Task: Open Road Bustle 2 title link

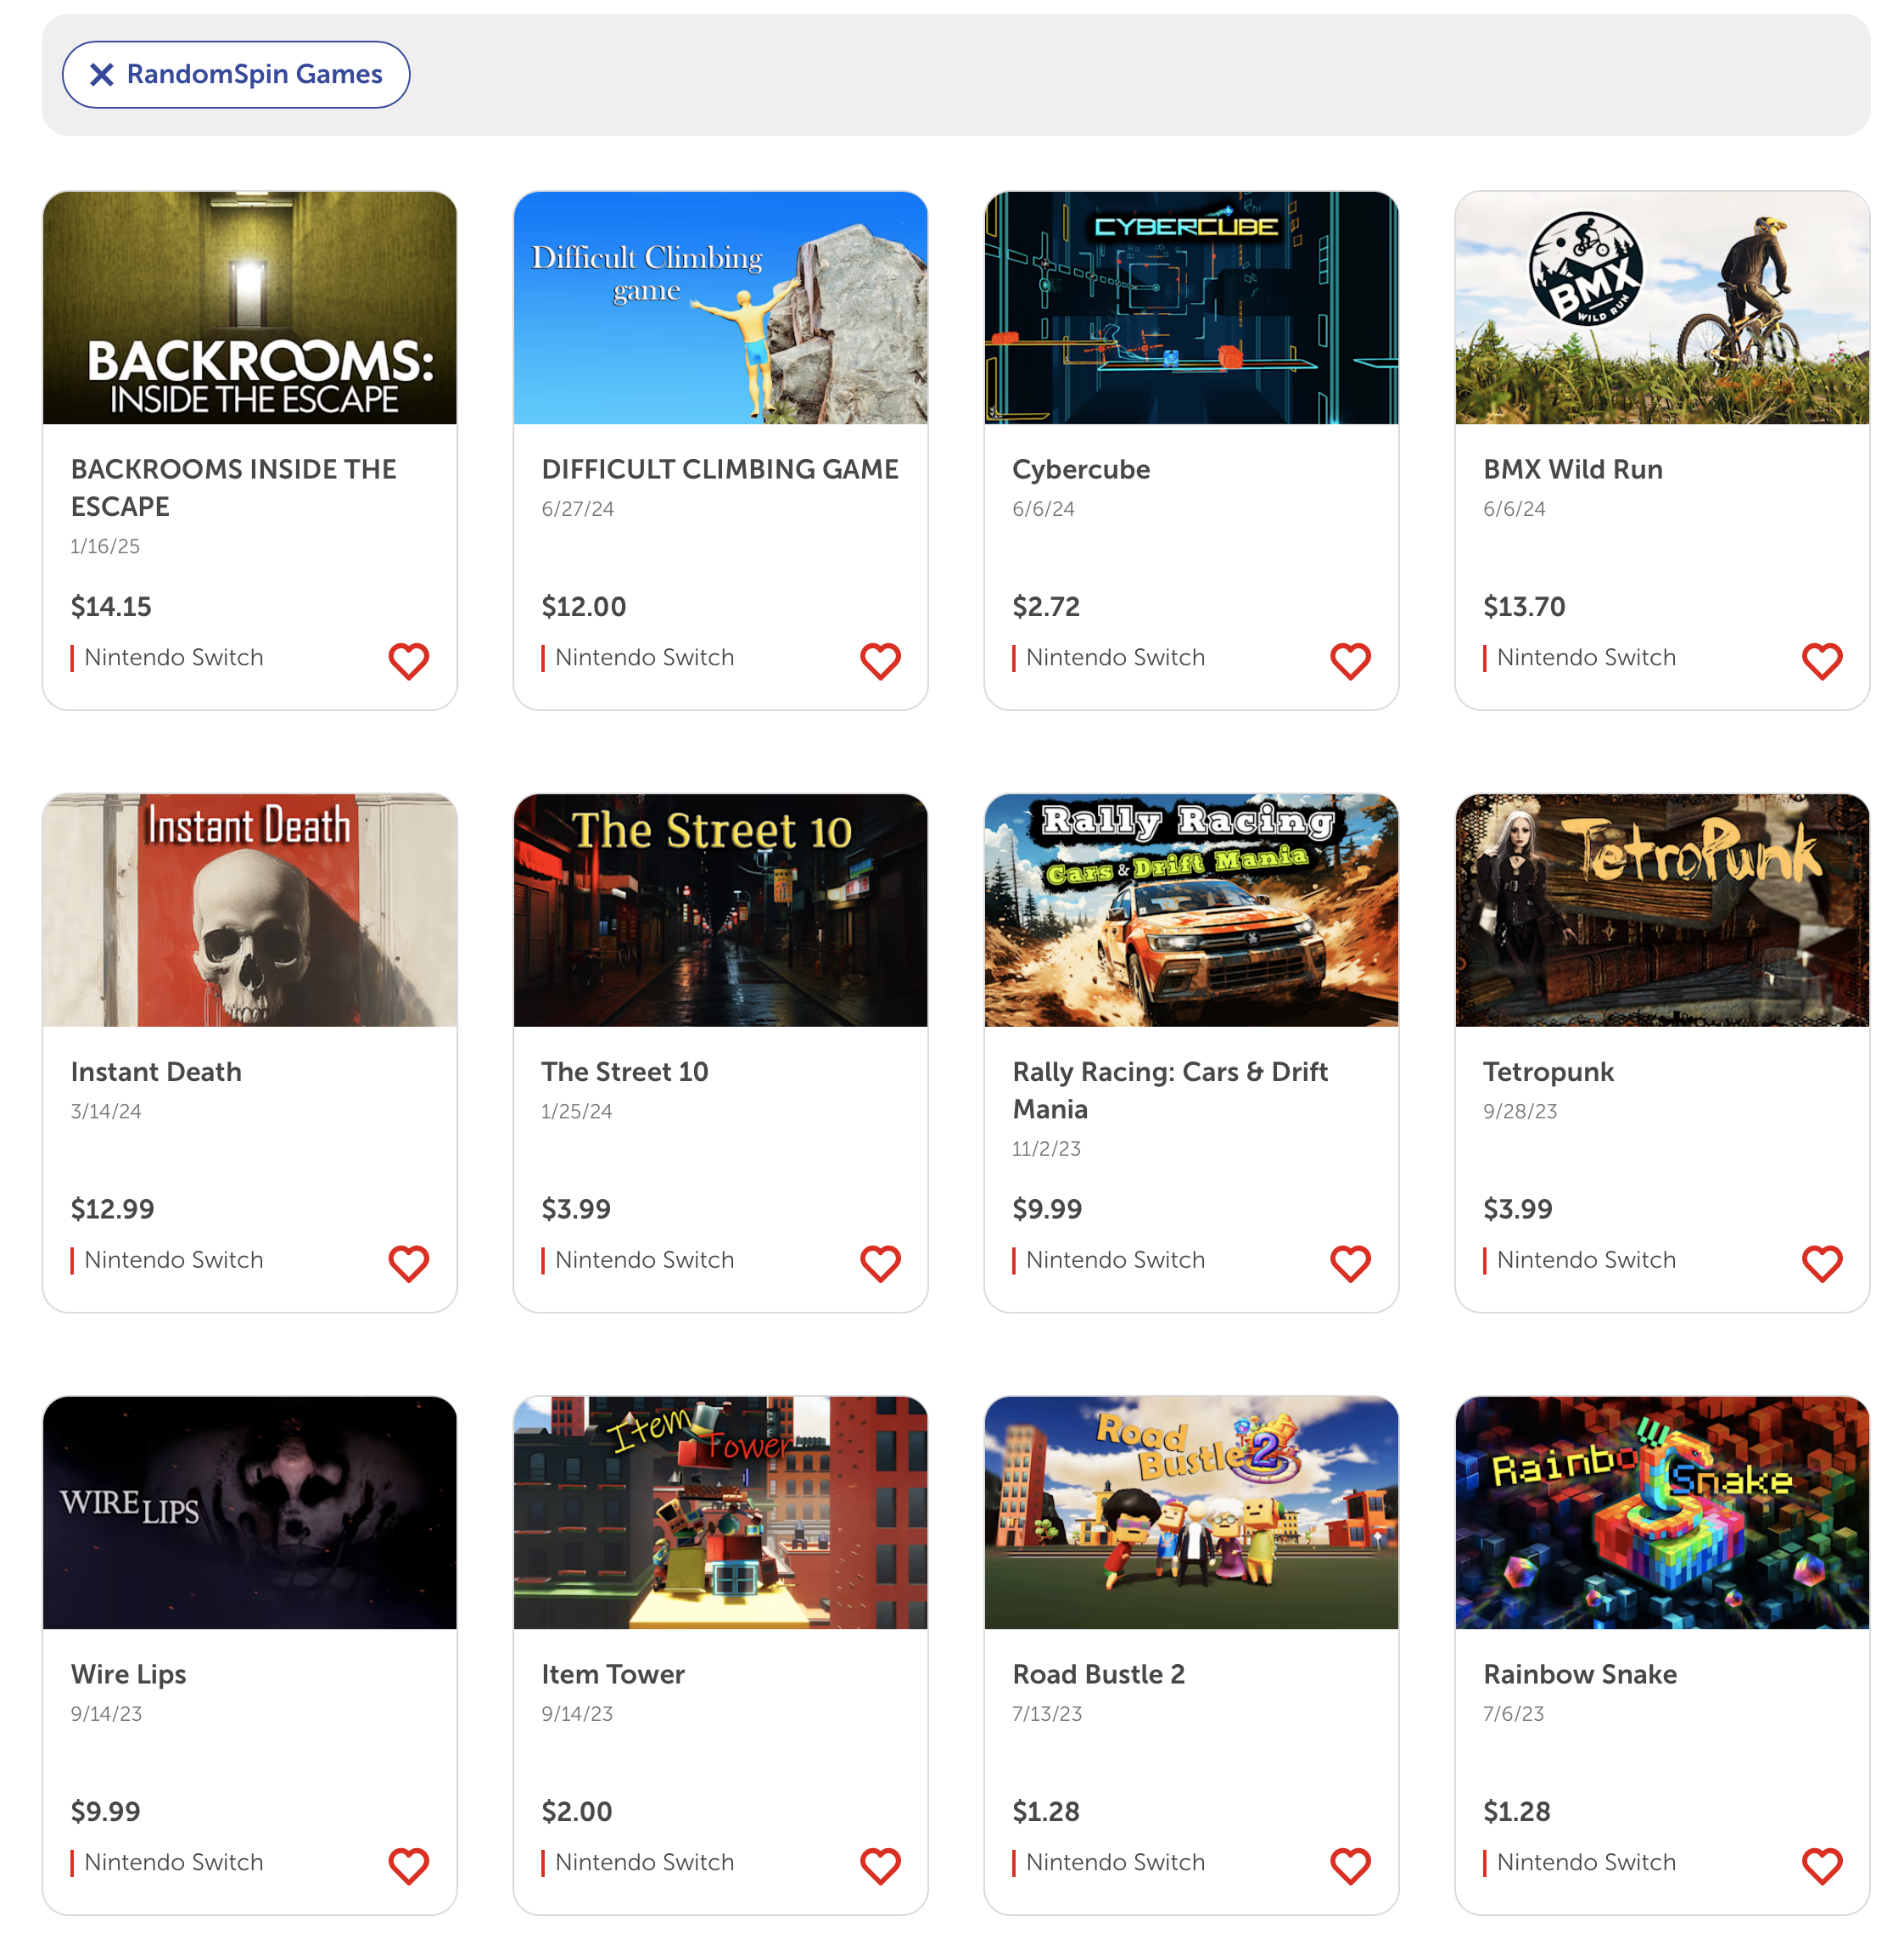Action: (x=1098, y=1674)
